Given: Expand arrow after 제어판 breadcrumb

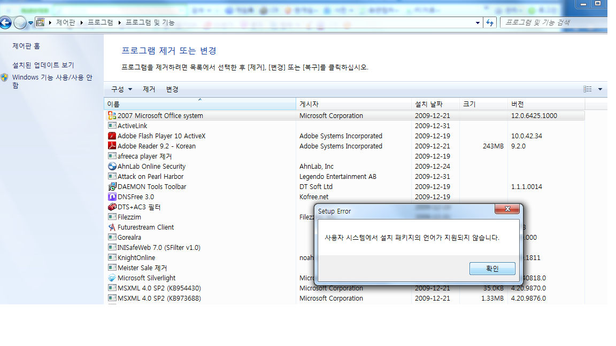Looking at the screenshot, I should click(x=81, y=23).
